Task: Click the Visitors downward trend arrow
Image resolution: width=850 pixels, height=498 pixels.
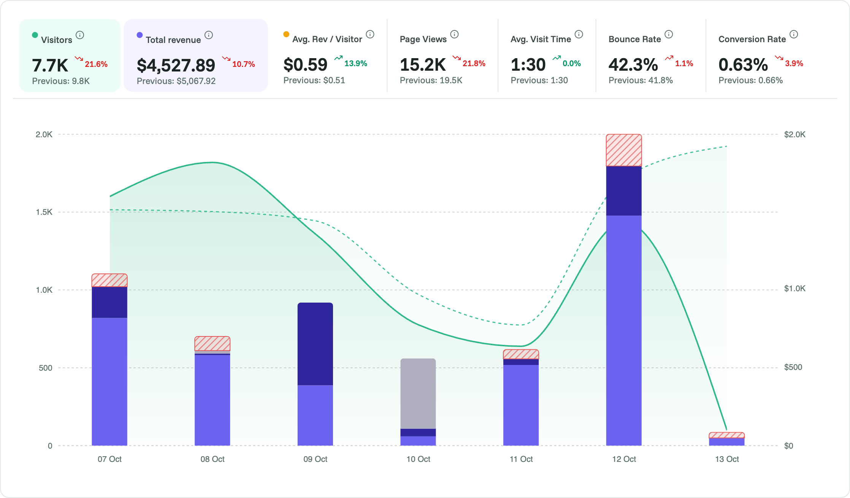Action: 79,59
